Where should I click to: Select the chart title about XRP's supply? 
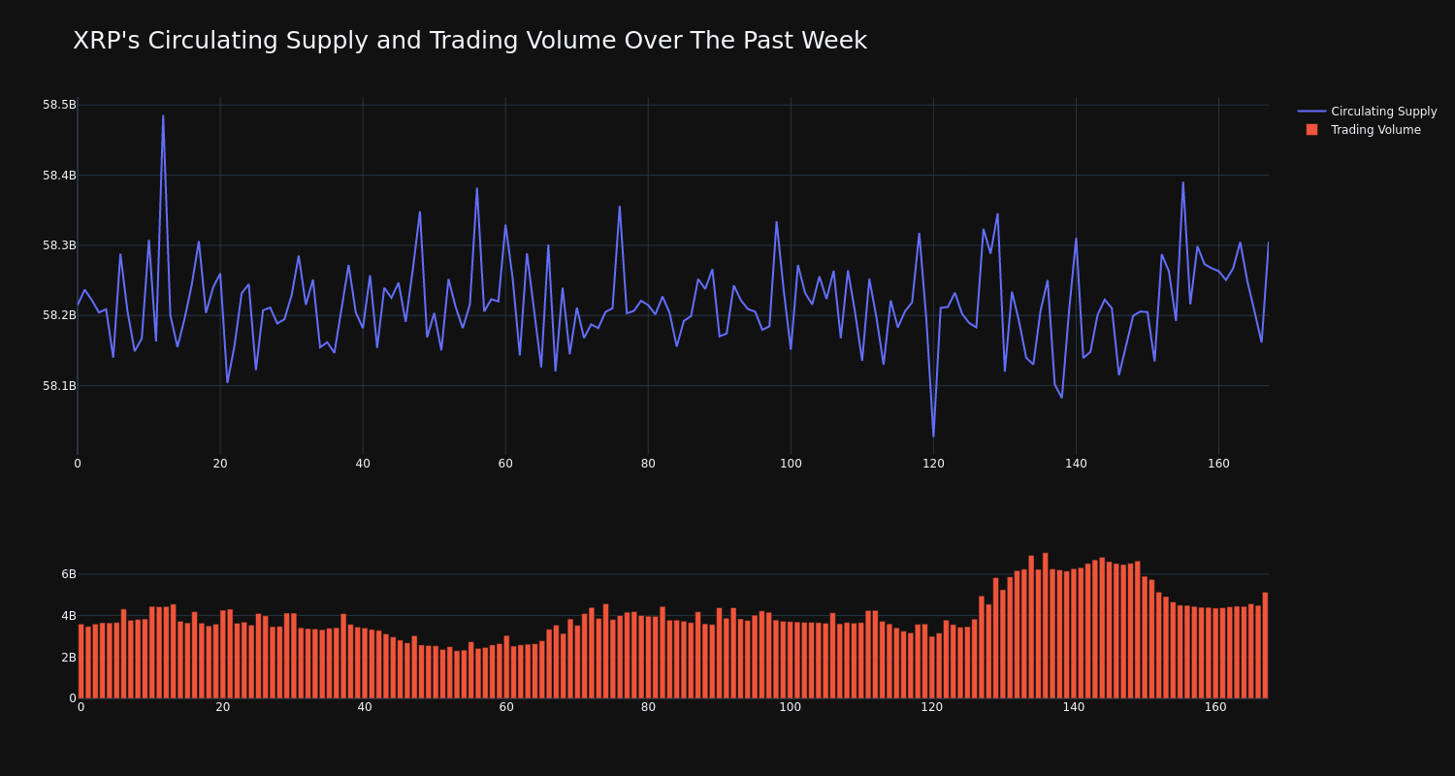tap(469, 41)
